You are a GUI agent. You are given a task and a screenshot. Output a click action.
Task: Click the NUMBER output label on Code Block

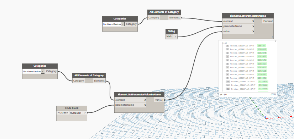click(63, 113)
